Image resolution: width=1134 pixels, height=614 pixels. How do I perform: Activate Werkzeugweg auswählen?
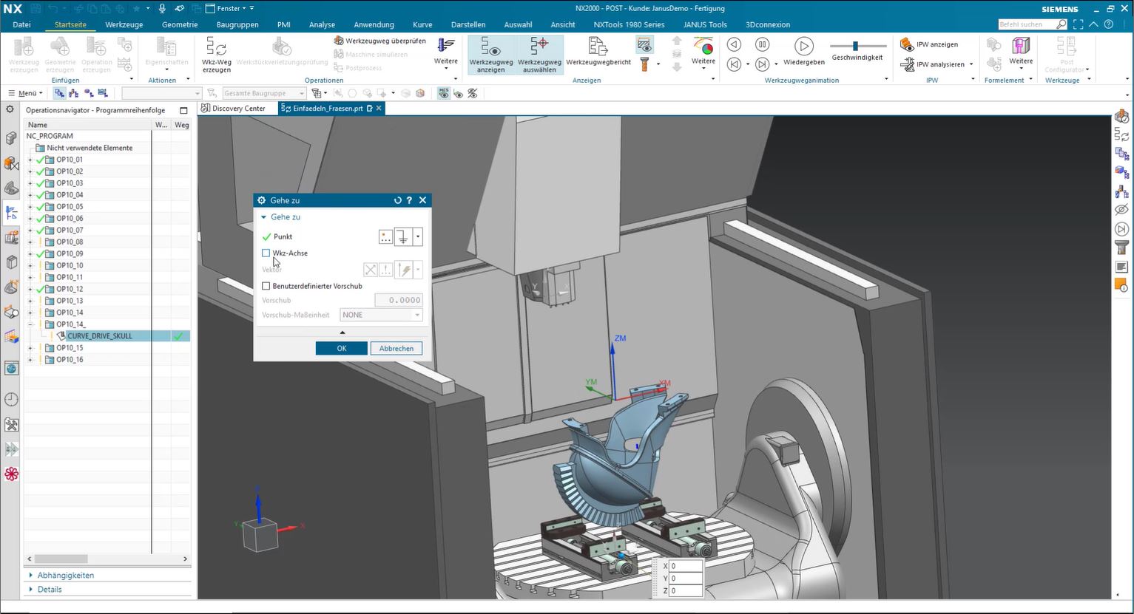click(x=539, y=55)
